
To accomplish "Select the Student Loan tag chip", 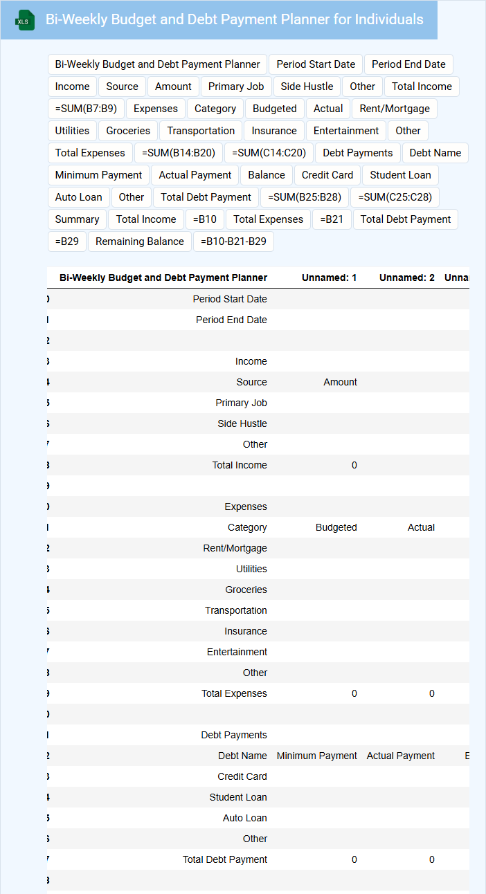I will [x=400, y=175].
